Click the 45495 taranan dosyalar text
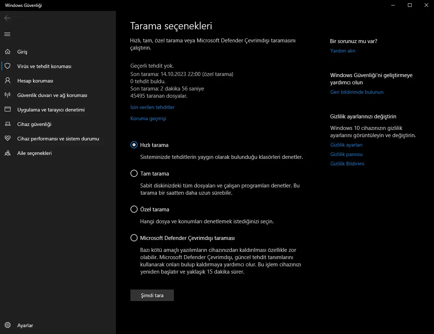 [x=159, y=96]
